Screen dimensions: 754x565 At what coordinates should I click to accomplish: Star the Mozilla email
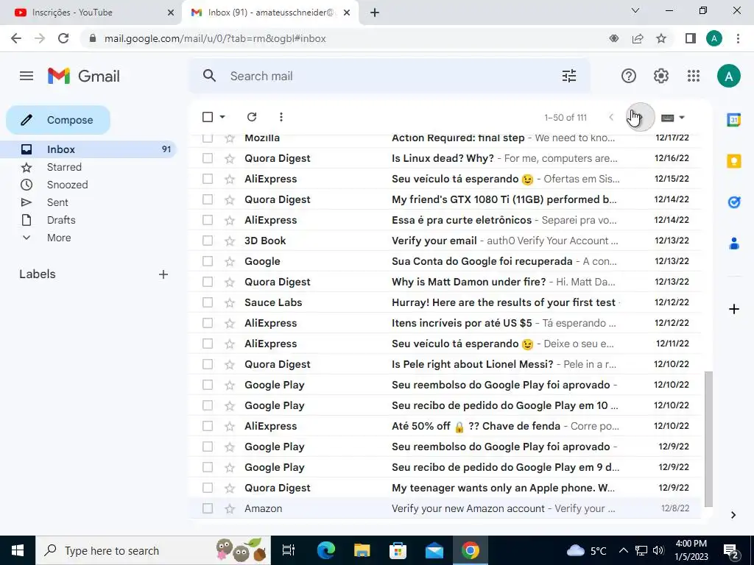click(x=230, y=138)
